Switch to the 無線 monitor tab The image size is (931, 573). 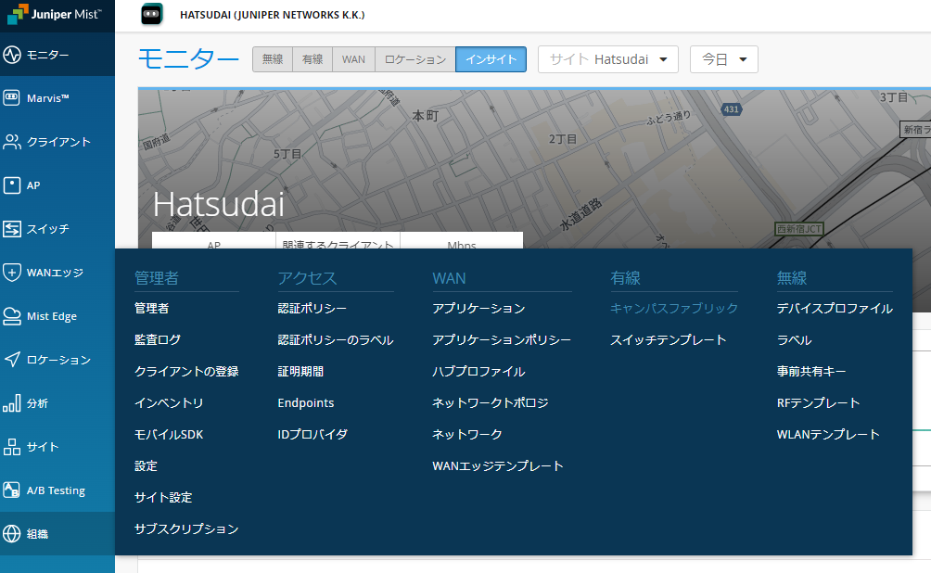(x=273, y=59)
